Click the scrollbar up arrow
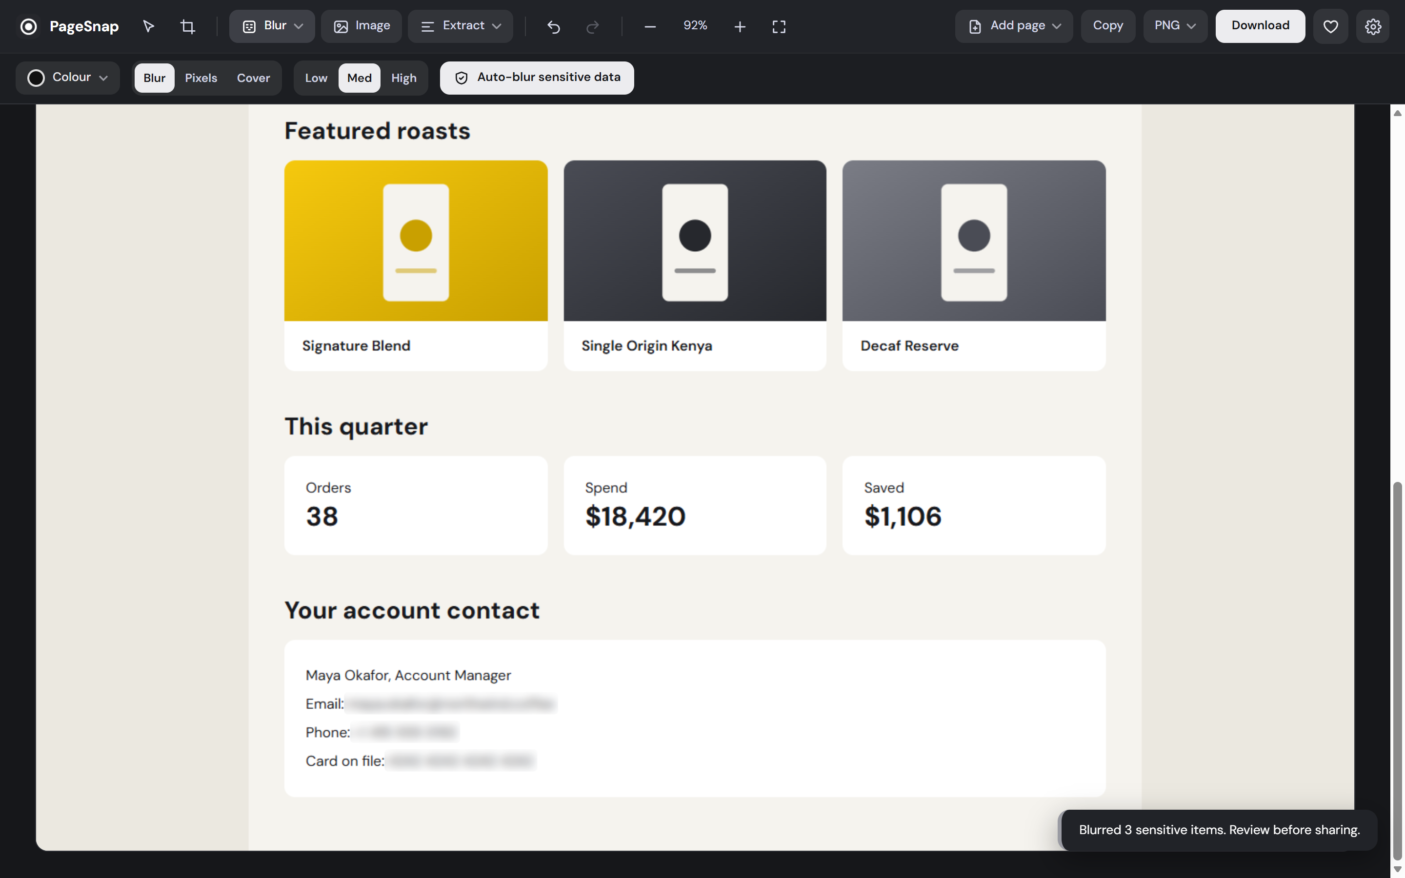This screenshot has height=878, width=1405. 1398,113
